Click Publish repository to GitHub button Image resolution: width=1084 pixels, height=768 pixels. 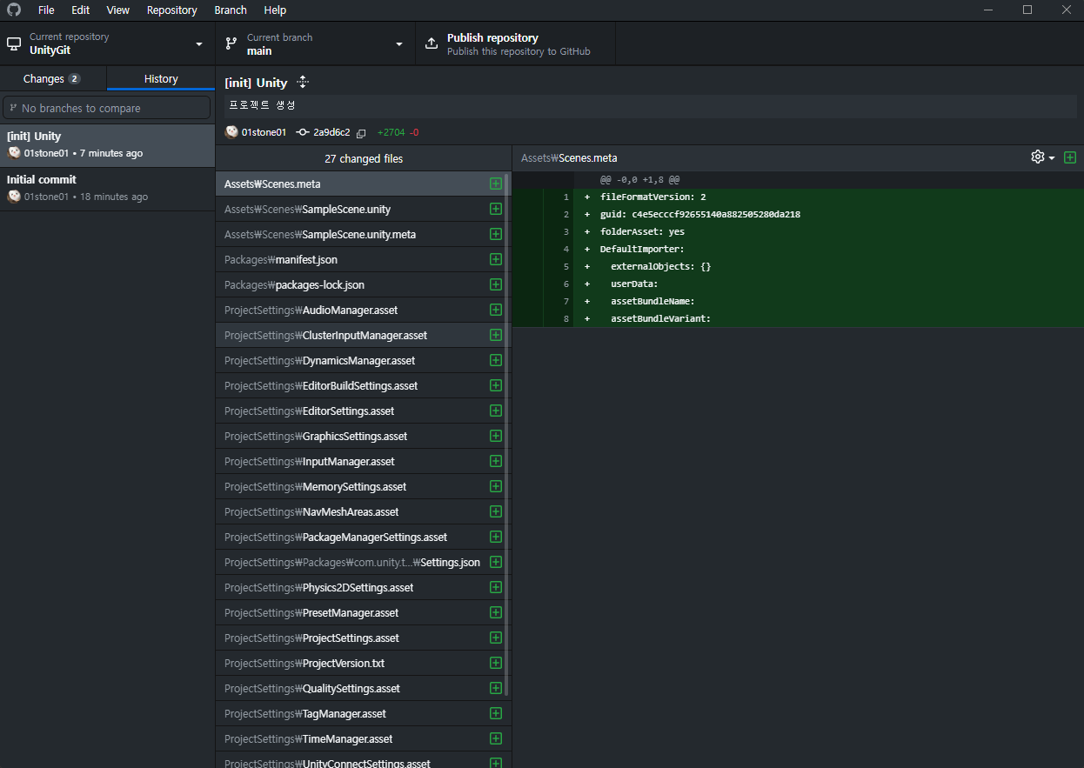[x=515, y=43]
